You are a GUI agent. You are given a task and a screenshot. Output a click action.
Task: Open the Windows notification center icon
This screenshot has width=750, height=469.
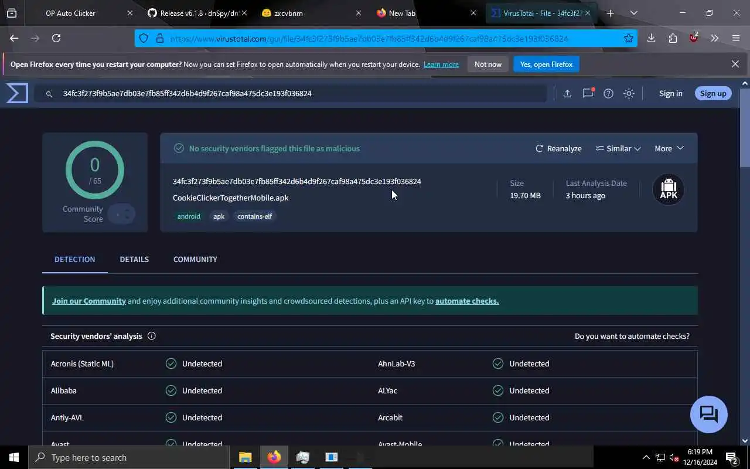[x=732, y=457]
